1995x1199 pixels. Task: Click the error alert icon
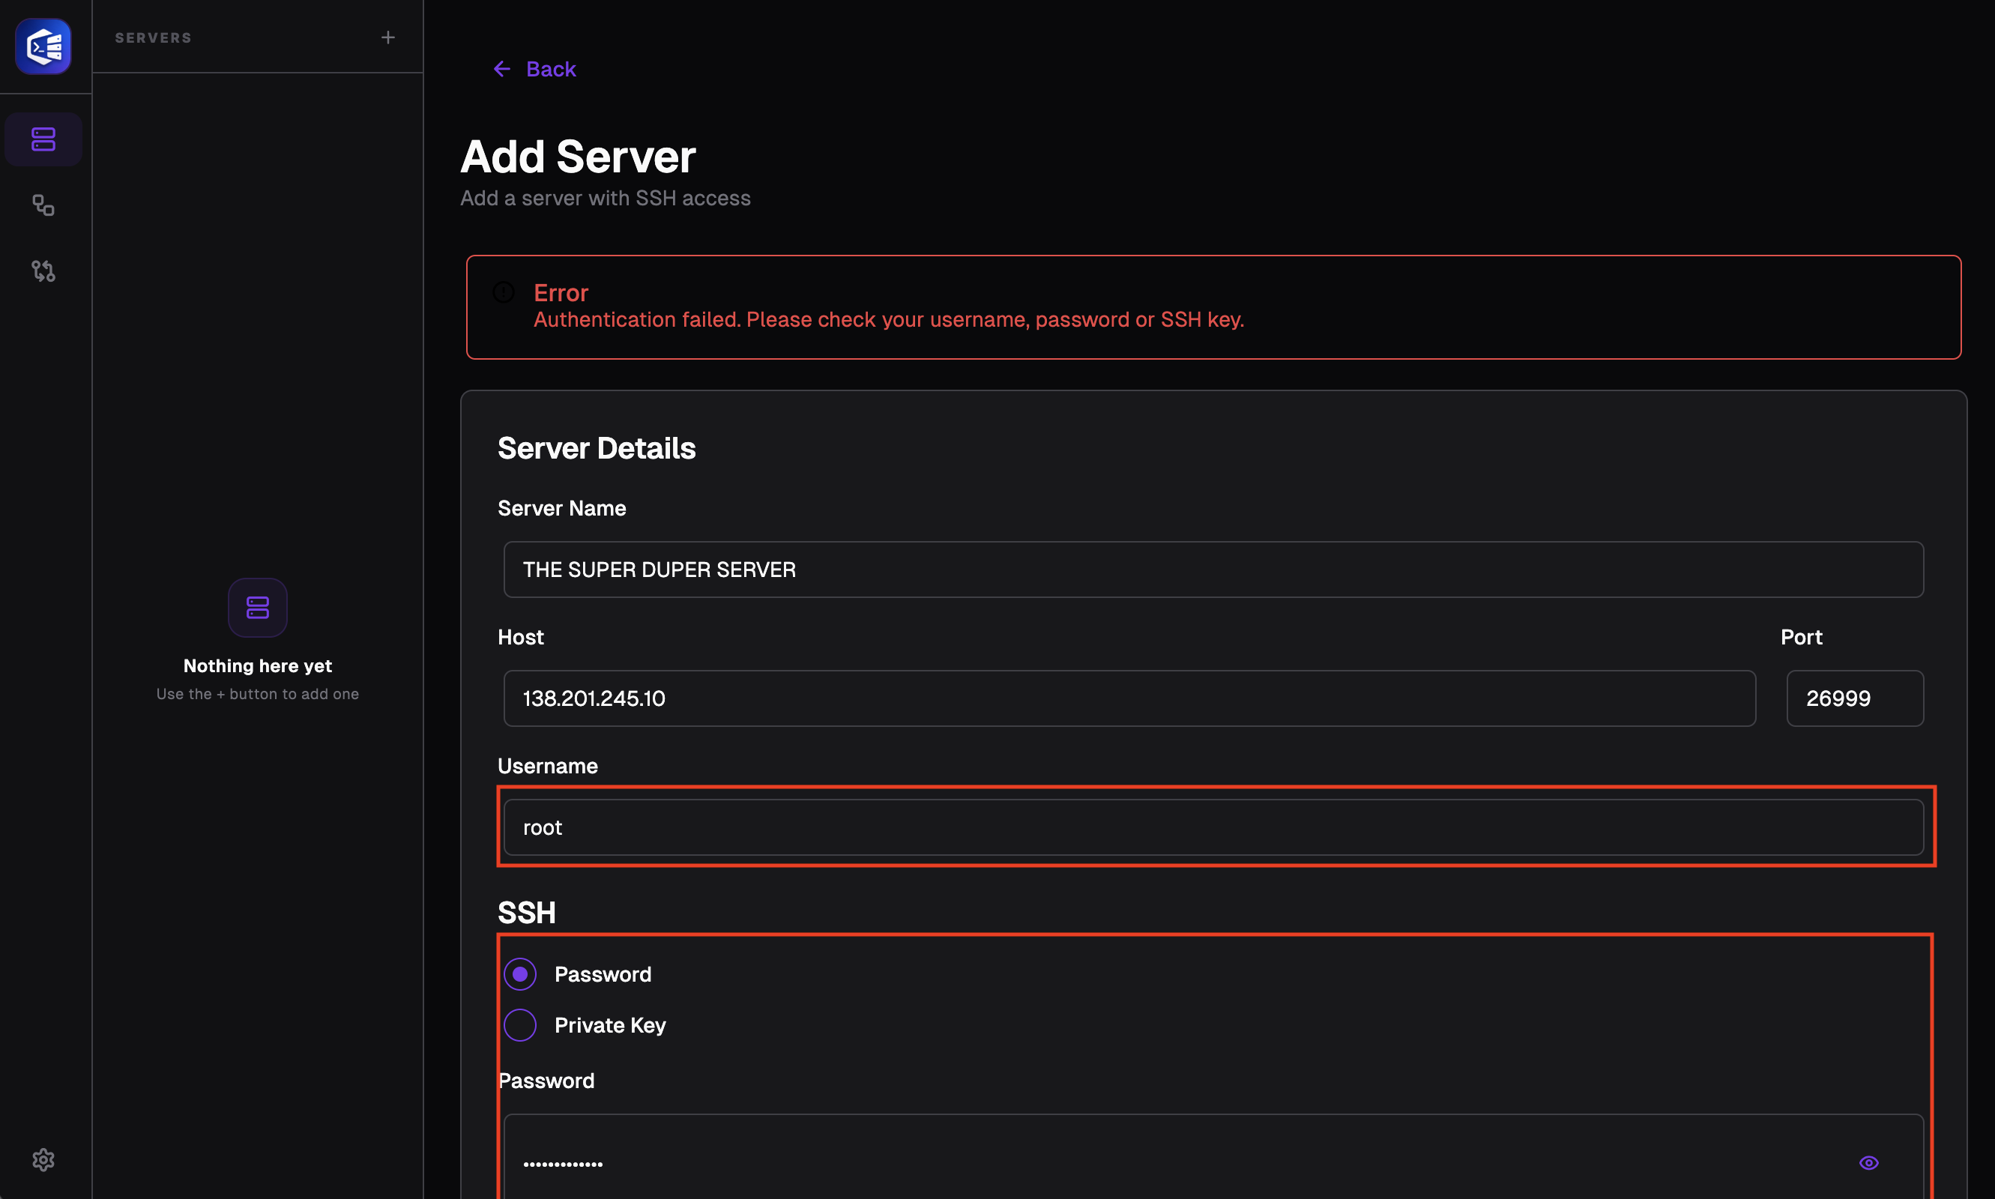point(504,292)
